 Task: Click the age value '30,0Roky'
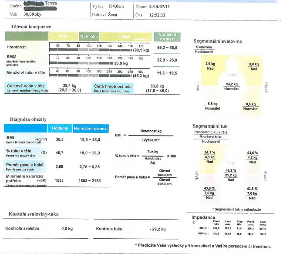coord(33,14)
